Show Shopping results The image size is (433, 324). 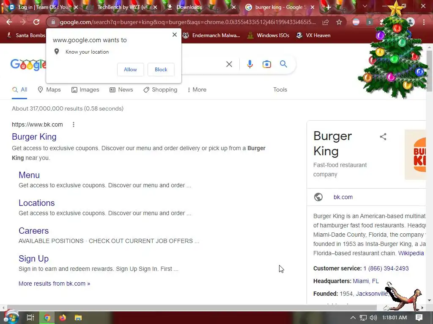click(160, 90)
